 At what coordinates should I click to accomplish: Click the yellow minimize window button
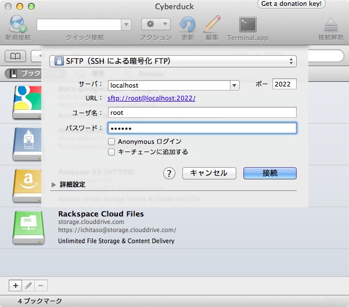tap(20, 6)
